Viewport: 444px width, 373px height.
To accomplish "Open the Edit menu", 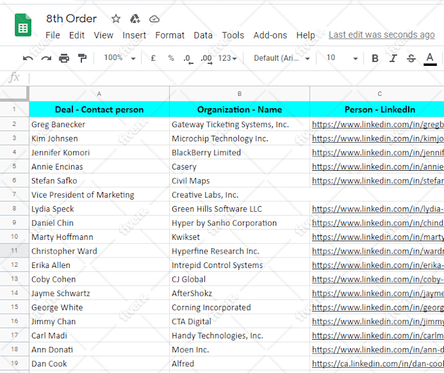I will (x=77, y=35).
